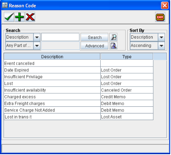This screenshot has height=155, width=171.
Task: Click the magnifier search icon
Action: tap(114, 37)
